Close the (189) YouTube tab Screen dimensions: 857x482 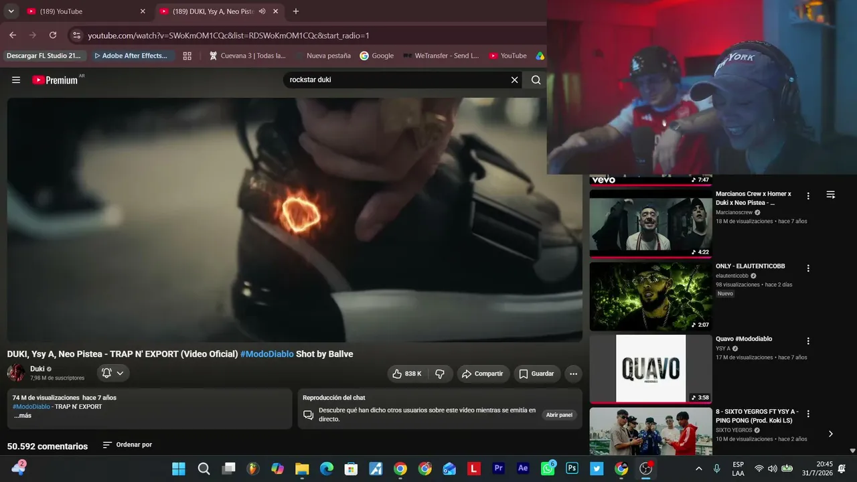[x=142, y=11]
